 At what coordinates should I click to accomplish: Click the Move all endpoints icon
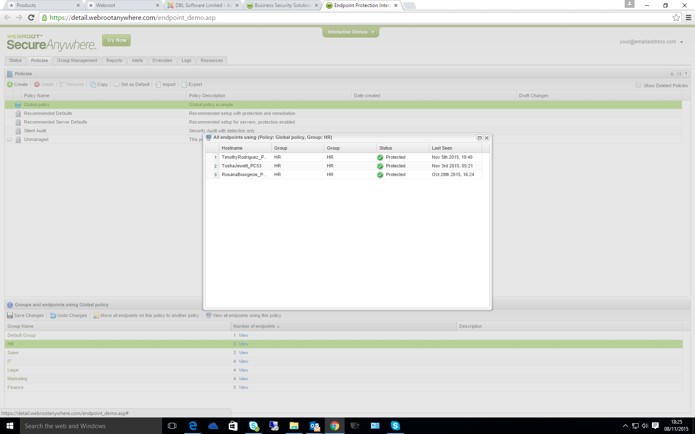(96, 315)
